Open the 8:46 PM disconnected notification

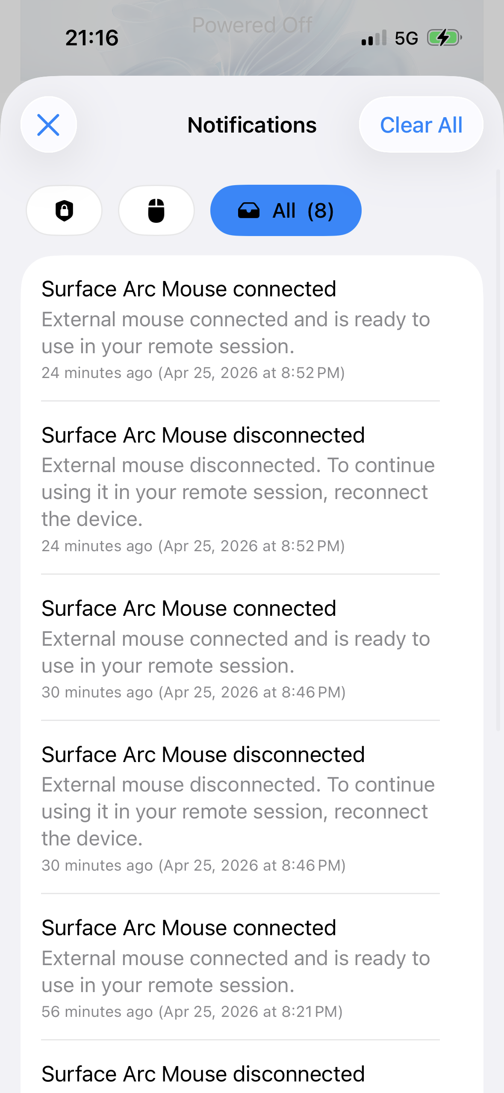point(240,808)
